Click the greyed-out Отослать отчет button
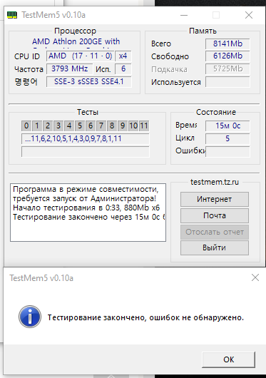Viewport: 266px width, 378px height. pos(215,232)
